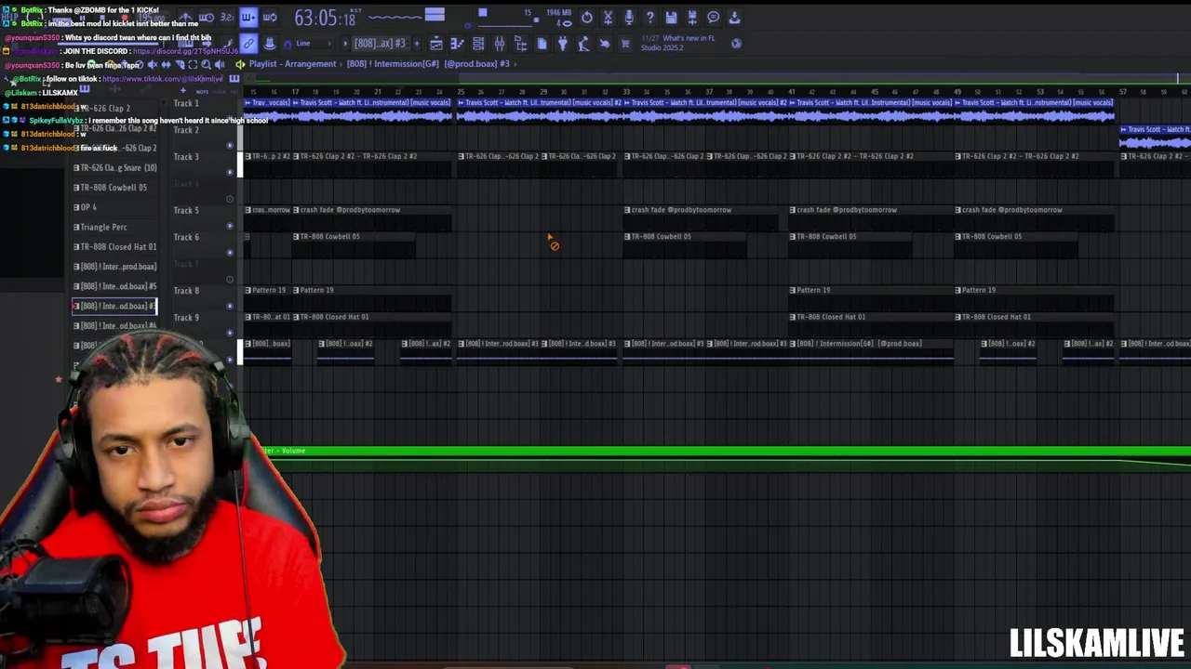The height and width of the screenshot is (669, 1191).
Task: Unmute Track 7 with its dot toggle
Action: coord(230,279)
